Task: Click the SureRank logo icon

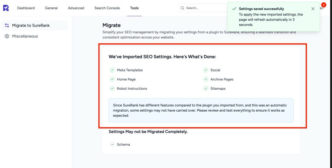Action: pyautogui.click(x=6, y=8)
